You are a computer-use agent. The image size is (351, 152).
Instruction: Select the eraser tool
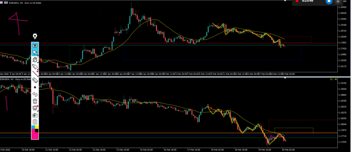(x=35, y=80)
